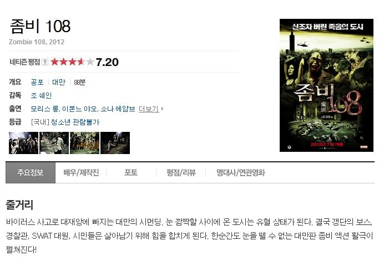
Task: Click the 공포 genre link
Action: tap(37, 82)
